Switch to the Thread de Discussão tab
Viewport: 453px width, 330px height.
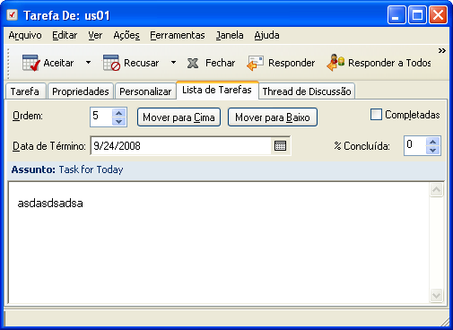tap(307, 91)
